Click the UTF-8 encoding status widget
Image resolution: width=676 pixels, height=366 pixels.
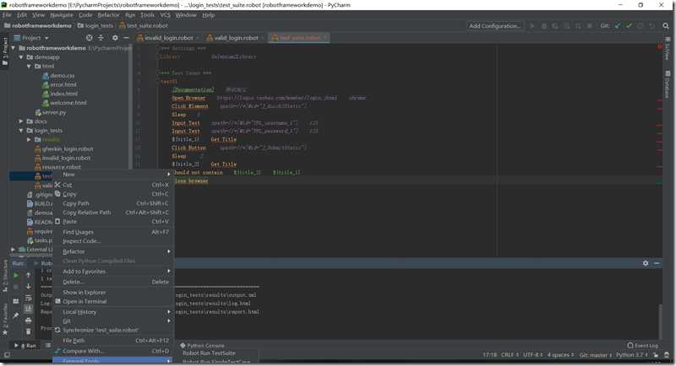533,355
